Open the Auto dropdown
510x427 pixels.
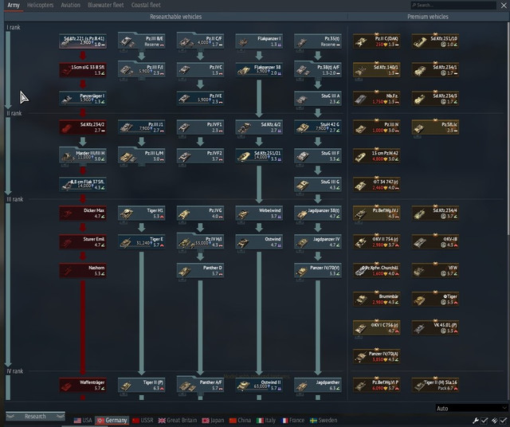471,408
